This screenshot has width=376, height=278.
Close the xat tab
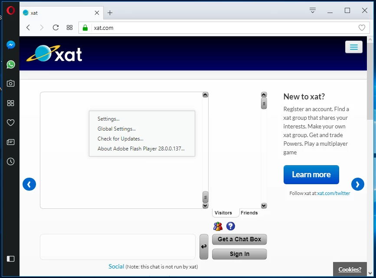(97, 13)
